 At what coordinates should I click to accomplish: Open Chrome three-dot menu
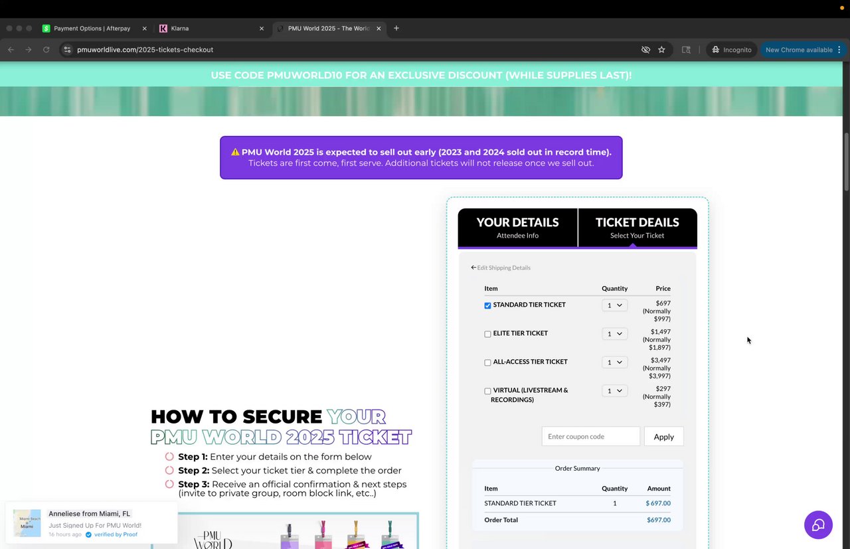(x=839, y=50)
